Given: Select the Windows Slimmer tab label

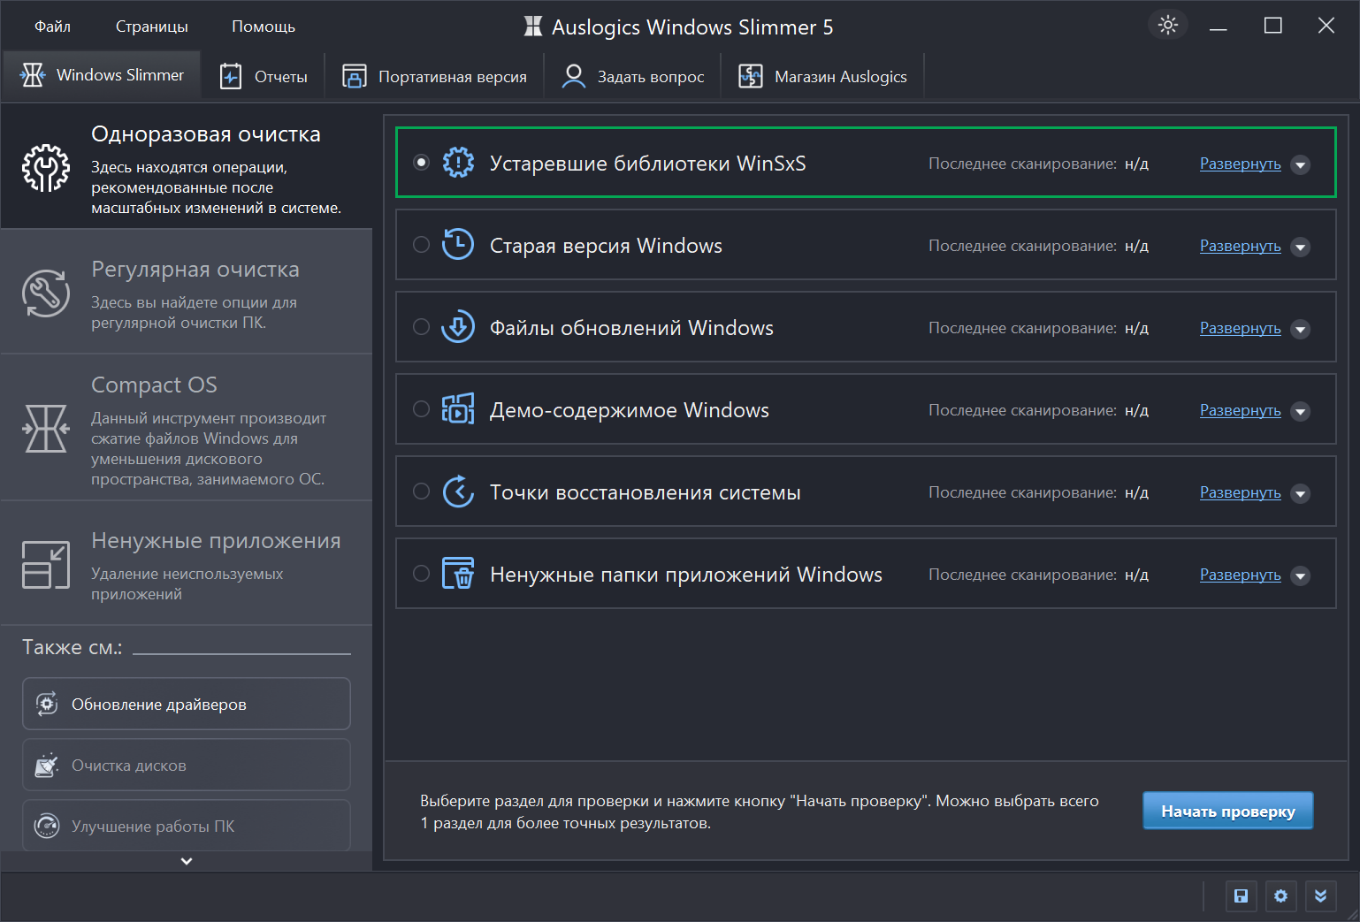Looking at the screenshot, I should [120, 75].
